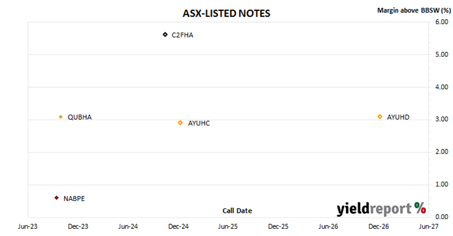Click the yieldreport logo text
453x236 pixels.
click(374, 209)
